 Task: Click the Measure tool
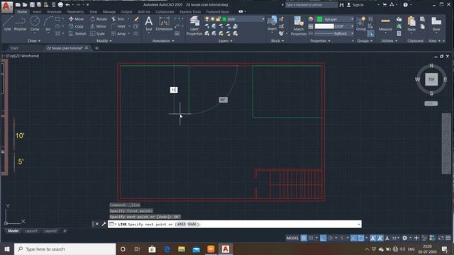click(x=385, y=23)
